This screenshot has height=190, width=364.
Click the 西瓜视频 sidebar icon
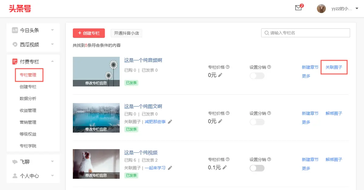[14, 44]
